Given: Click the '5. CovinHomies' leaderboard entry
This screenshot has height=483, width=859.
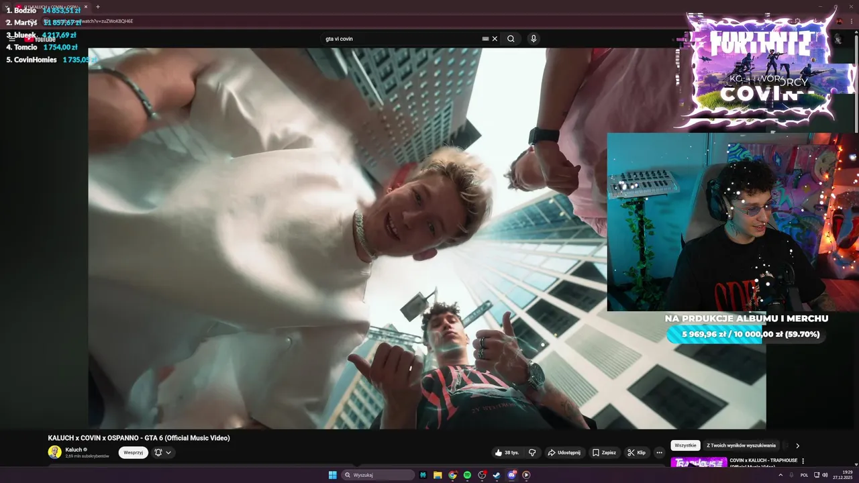Looking at the screenshot, I should pos(50,60).
